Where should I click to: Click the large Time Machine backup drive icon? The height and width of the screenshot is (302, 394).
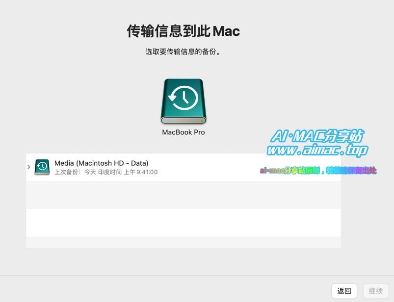click(x=184, y=101)
